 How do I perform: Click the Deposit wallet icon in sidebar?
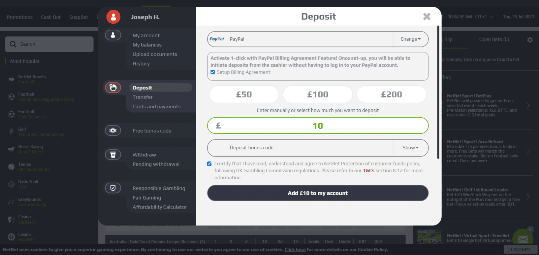pos(113,88)
